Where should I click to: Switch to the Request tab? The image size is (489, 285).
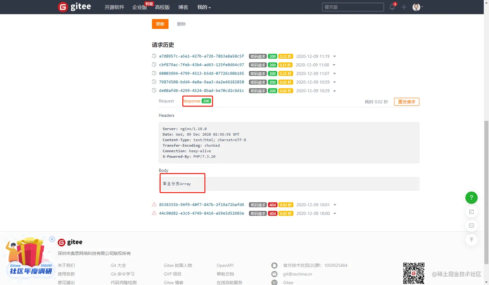click(166, 101)
